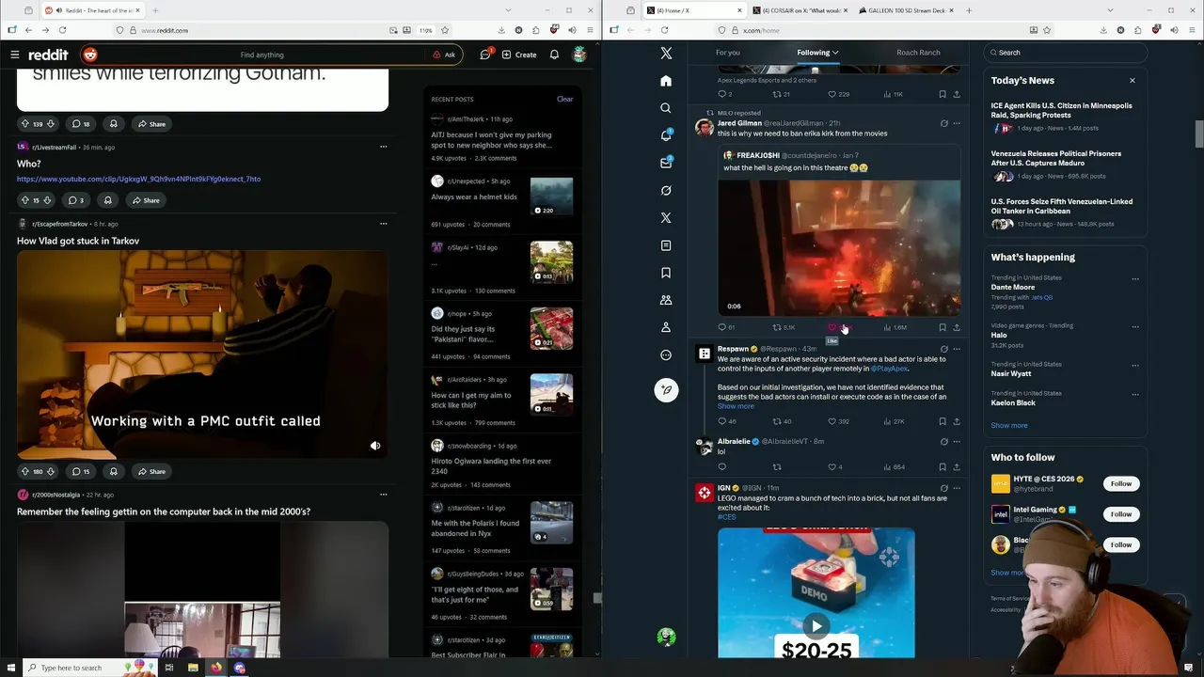Screen dimensions: 1204x677
Task: Open X Messages in sidebar
Action: (666, 163)
